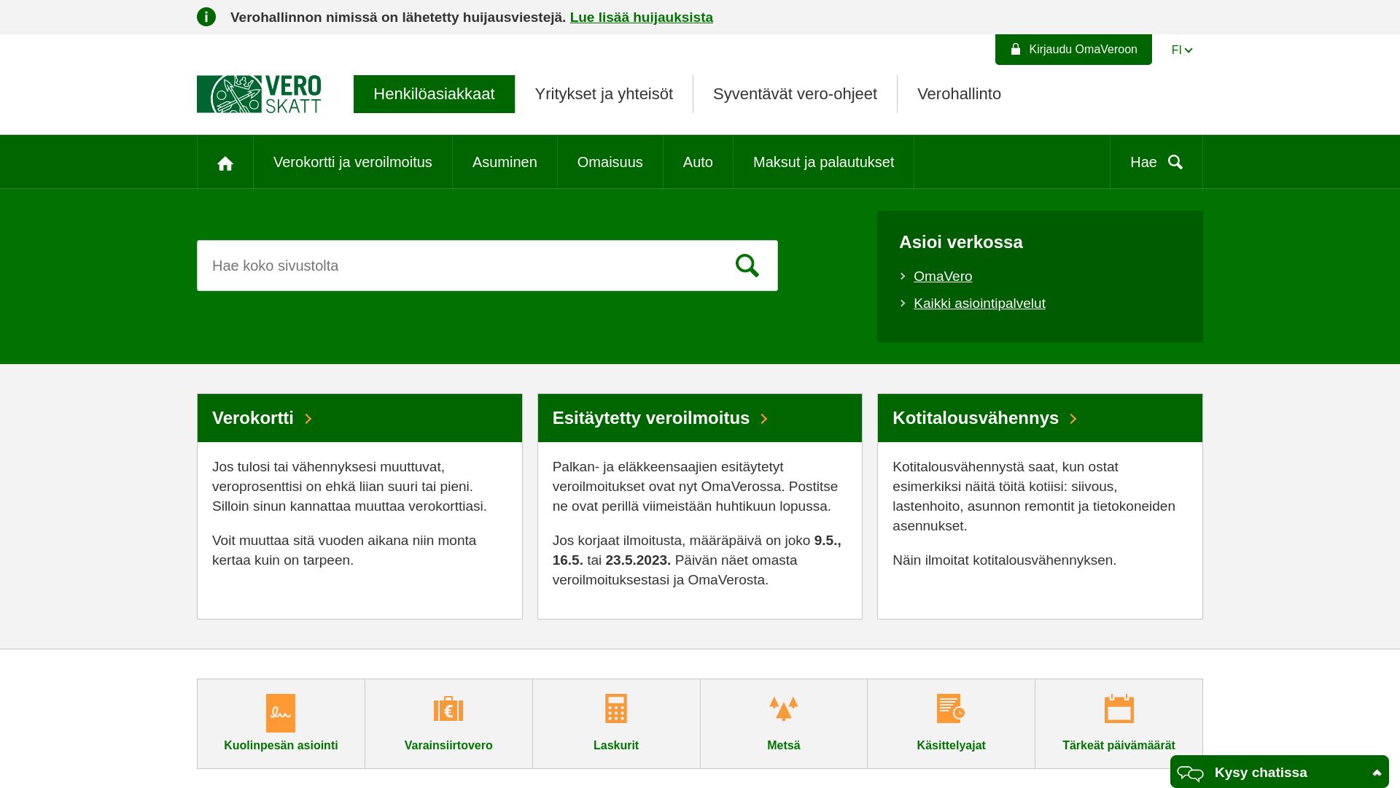Open the Varainsiirtovero label link
The width and height of the screenshot is (1400, 788).
[x=448, y=746]
